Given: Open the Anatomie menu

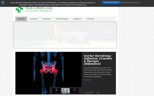Looking at the screenshot, I should tap(33, 19).
